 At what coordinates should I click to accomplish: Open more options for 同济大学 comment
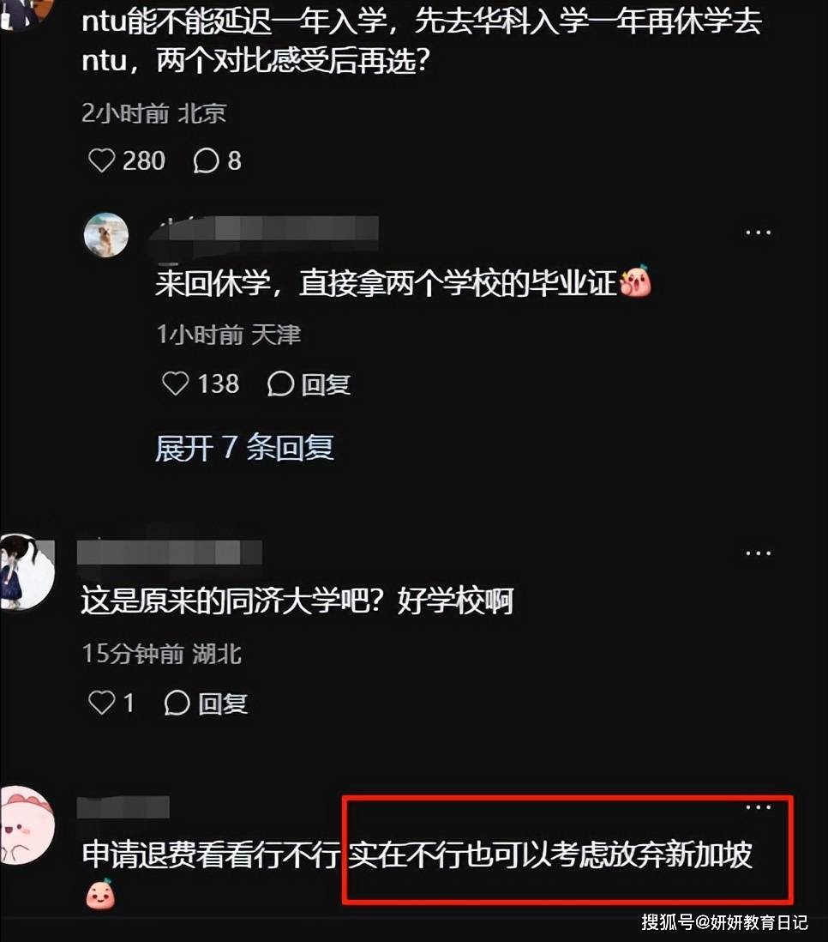click(x=758, y=553)
